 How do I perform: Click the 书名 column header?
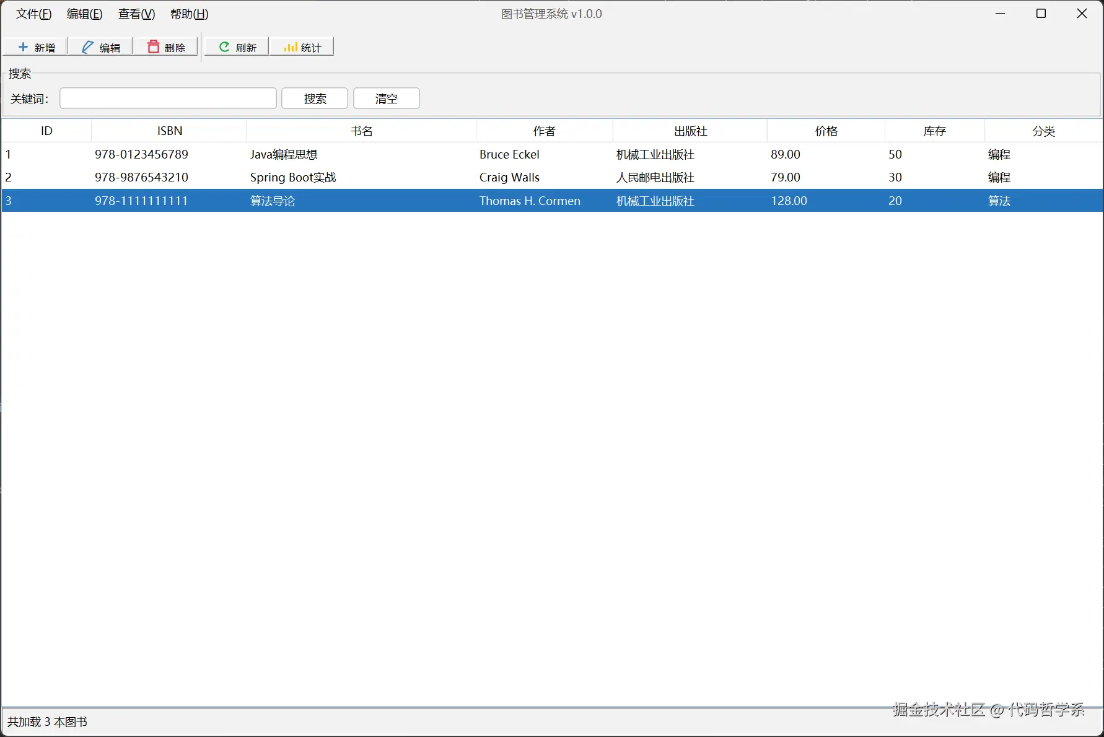point(361,131)
